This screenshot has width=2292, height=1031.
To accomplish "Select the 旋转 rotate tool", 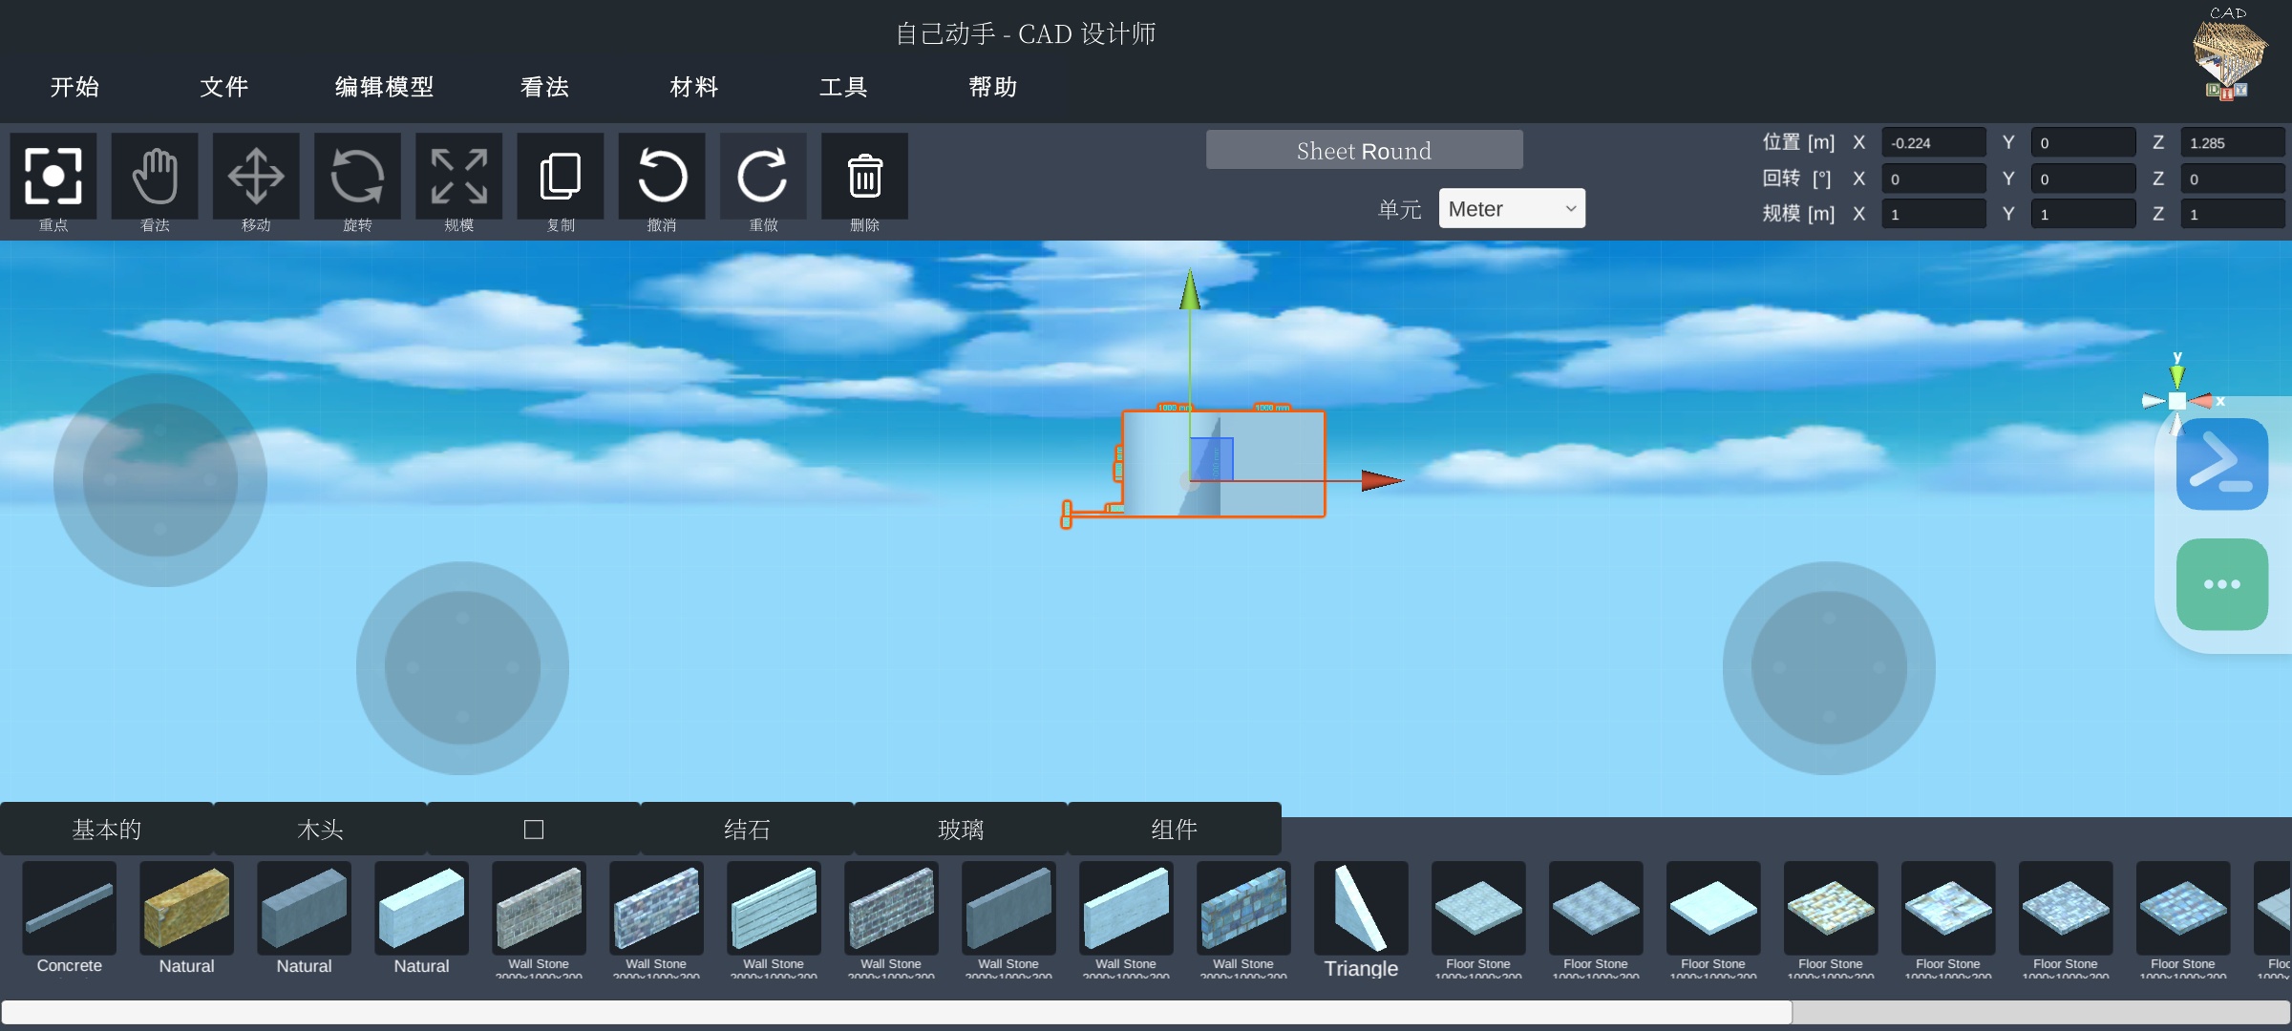I will coord(357,177).
